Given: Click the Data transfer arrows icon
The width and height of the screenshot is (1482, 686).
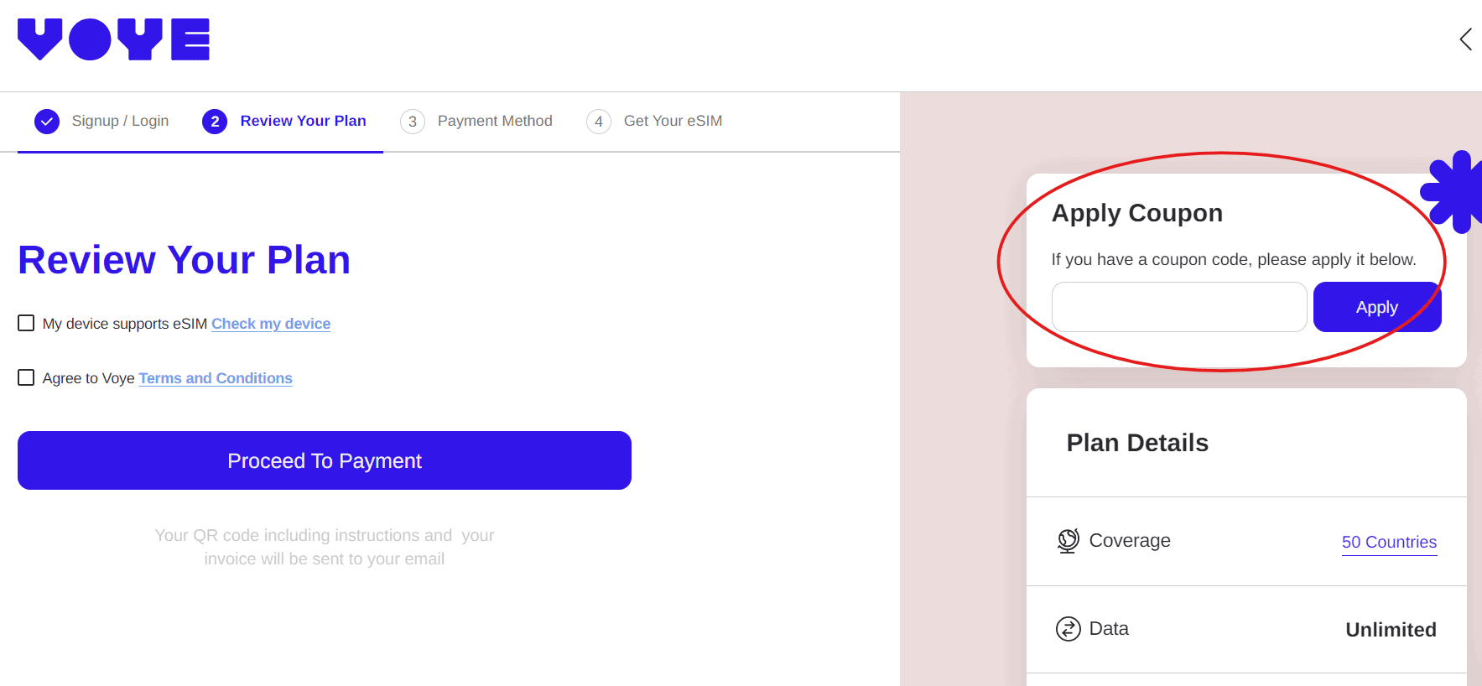Looking at the screenshot, I should point(1068,629).
